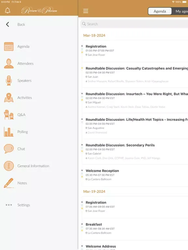This screenshot has width=188, height=250.
Task: Switch to the Agenda tab
Action: click(160, 11)
